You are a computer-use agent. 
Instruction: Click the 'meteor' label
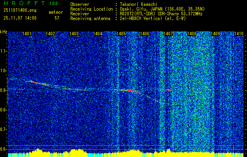click(56, 12)
